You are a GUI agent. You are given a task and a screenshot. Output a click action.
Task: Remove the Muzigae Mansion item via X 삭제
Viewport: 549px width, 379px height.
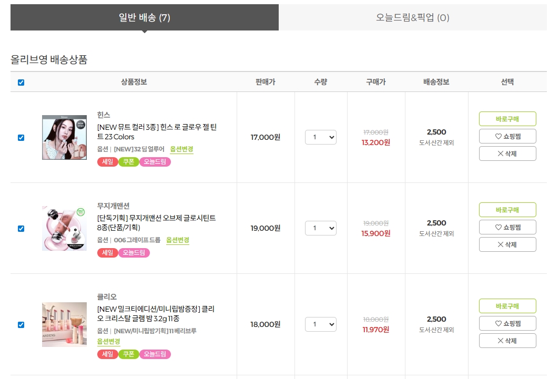(507, 244)
